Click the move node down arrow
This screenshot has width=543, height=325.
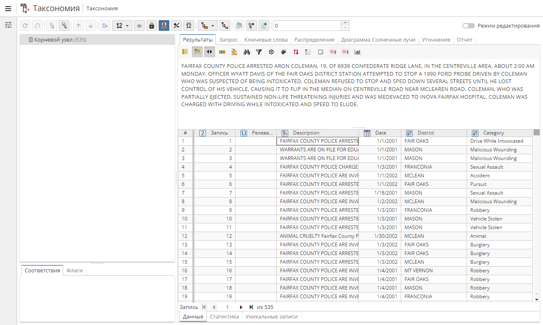(x=91, y=26)
